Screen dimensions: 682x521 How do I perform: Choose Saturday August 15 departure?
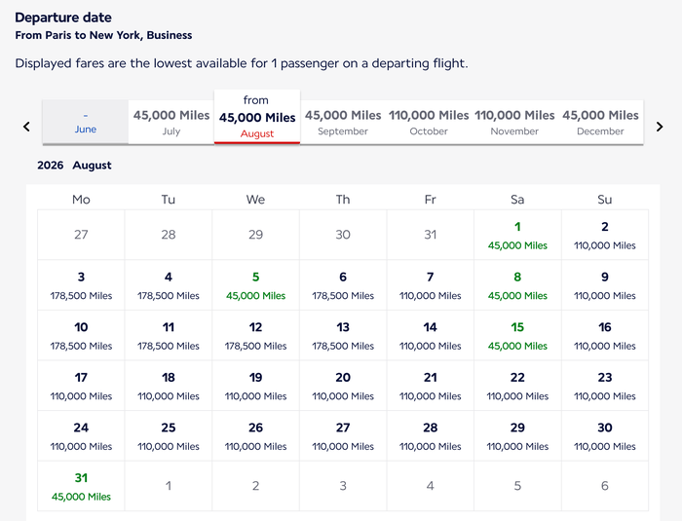point(517,336)
